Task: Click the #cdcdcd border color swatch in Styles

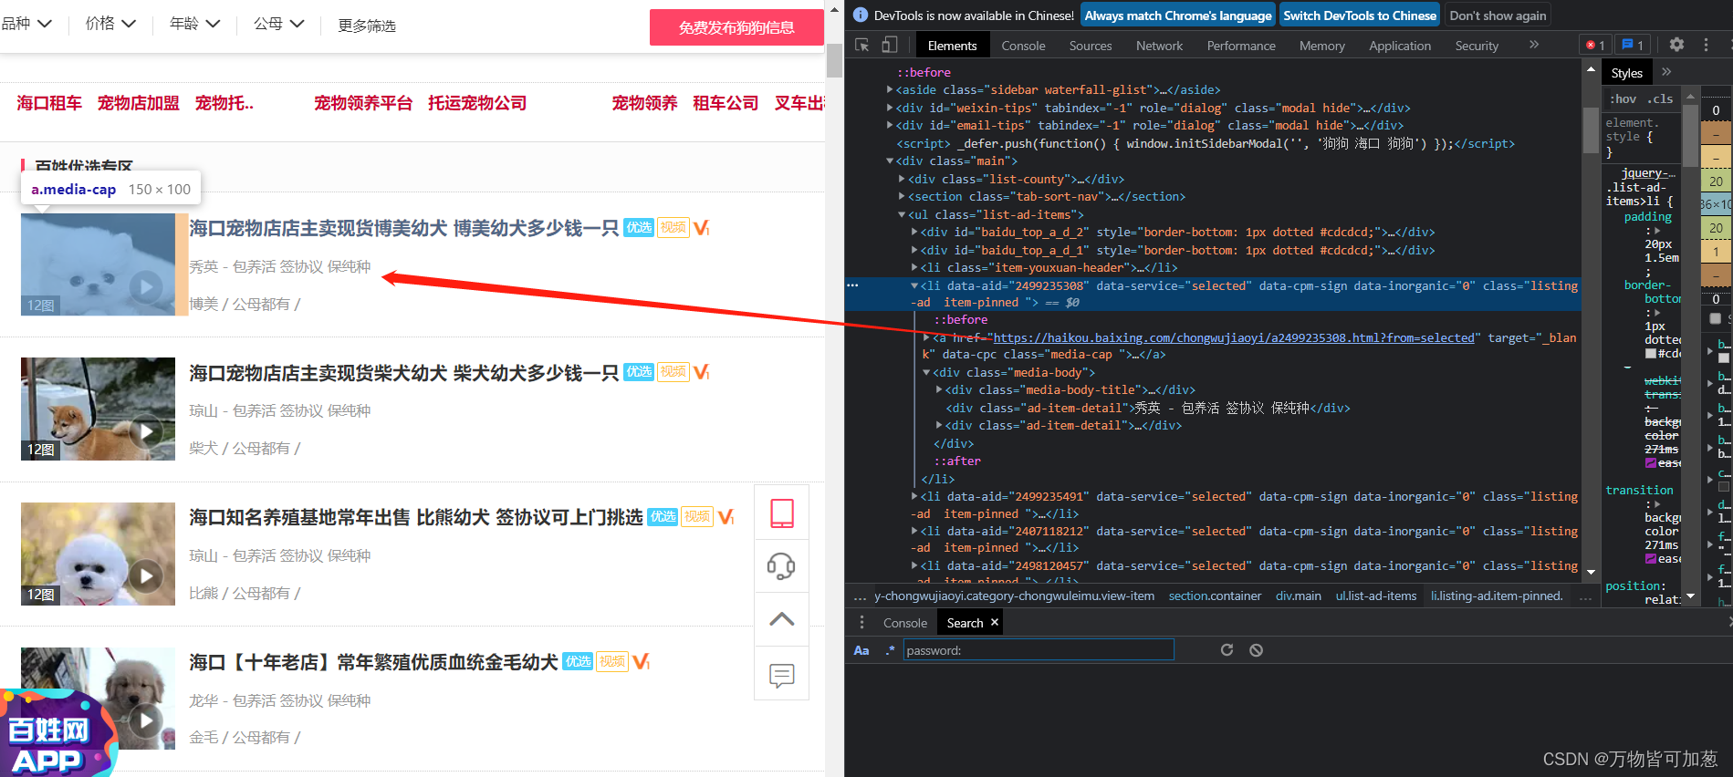Action: [1651, 353]
